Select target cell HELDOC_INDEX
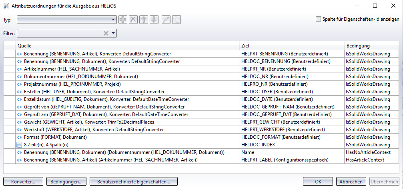Screen dimensions: 403x189 point(292,145)
